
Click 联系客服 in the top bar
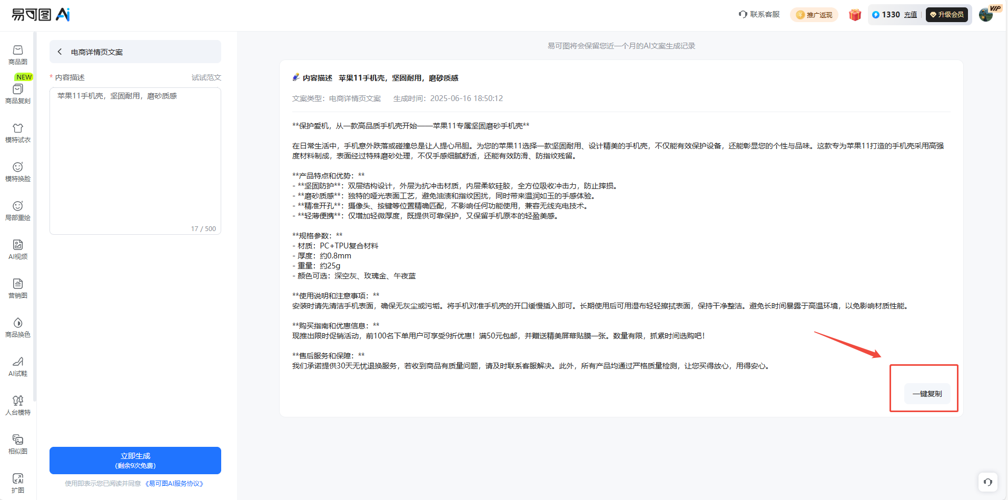coord(759,14)
